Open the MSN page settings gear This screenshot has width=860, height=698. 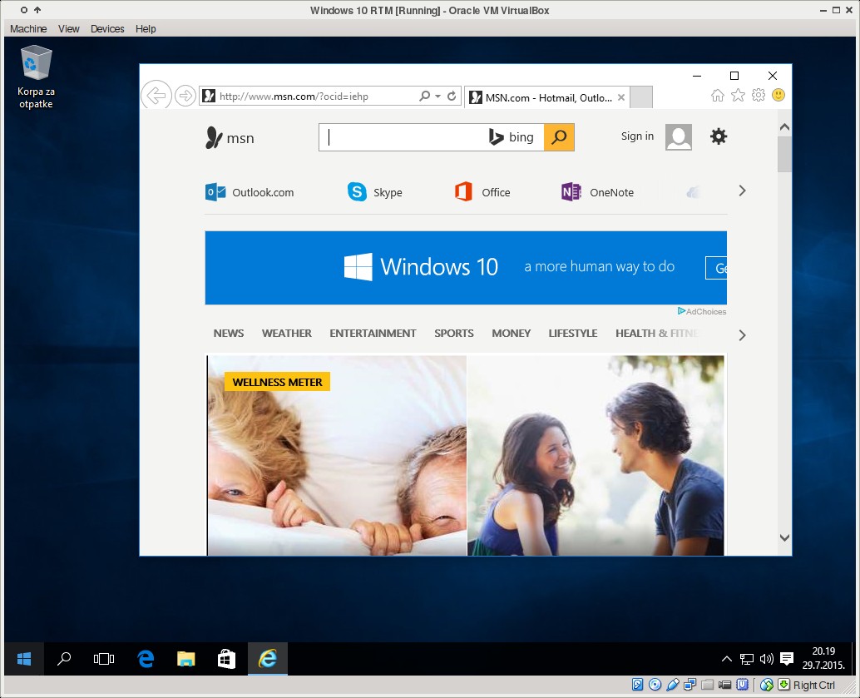[719, 136]
